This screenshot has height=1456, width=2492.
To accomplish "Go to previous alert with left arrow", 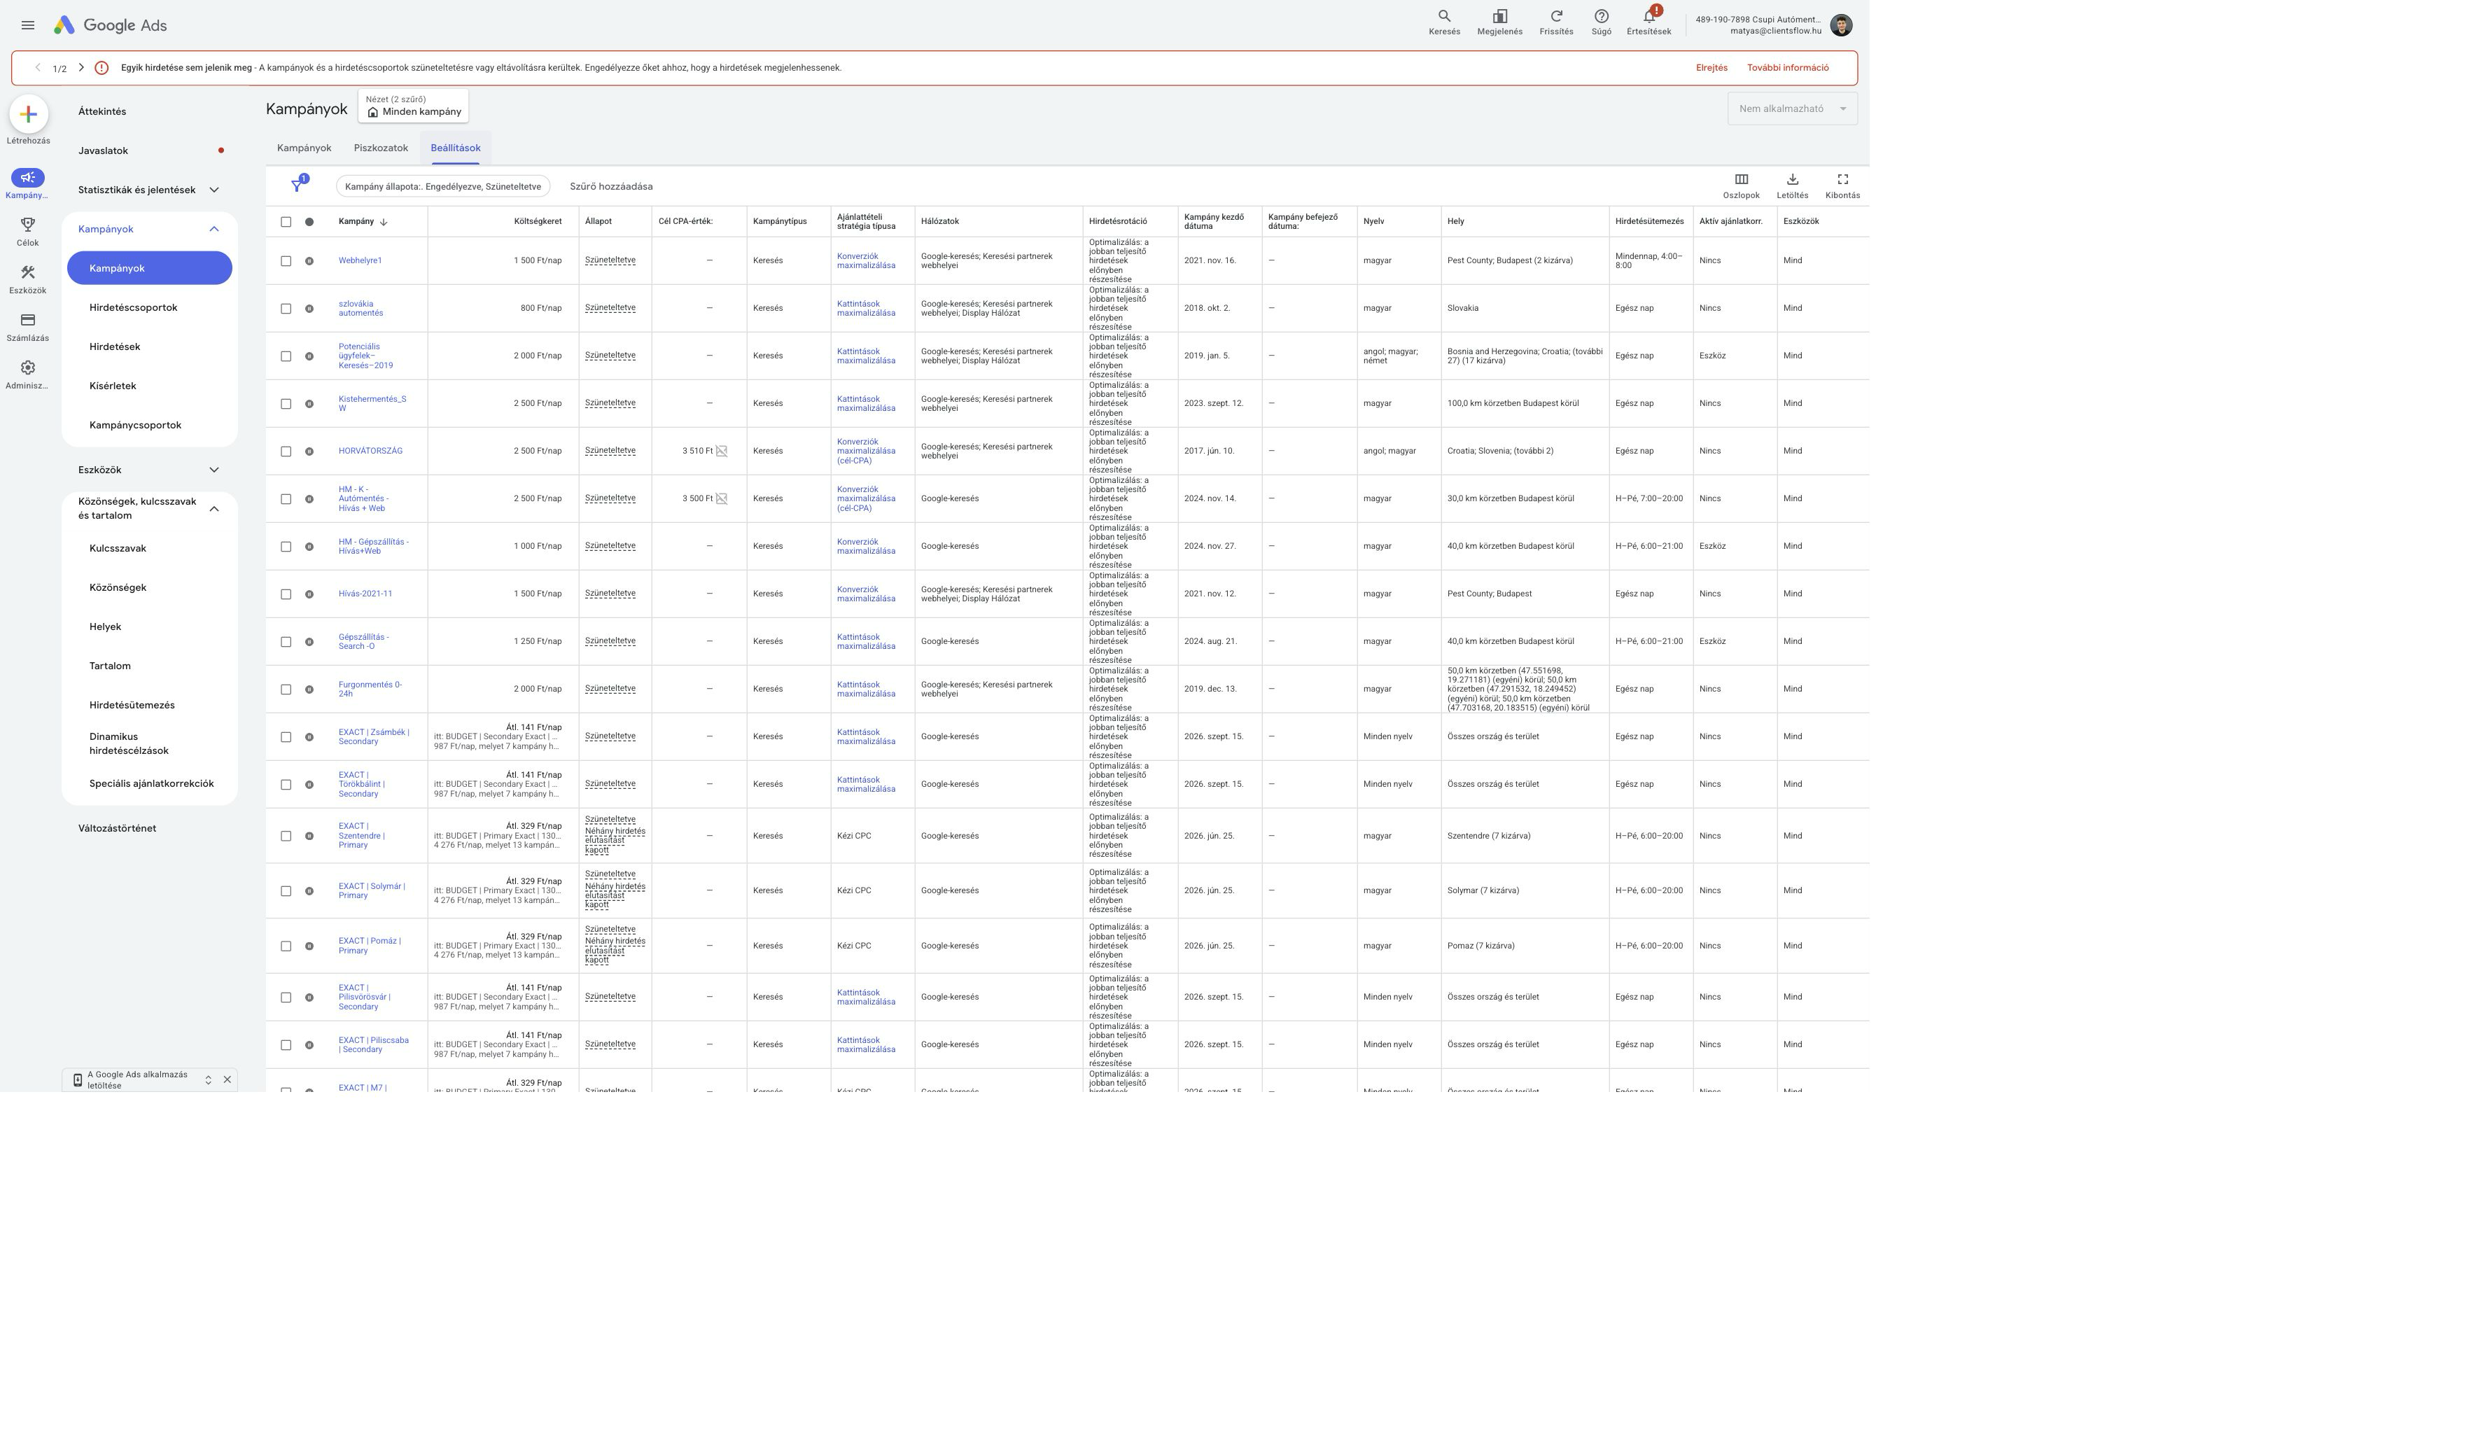I will [38, 69].
